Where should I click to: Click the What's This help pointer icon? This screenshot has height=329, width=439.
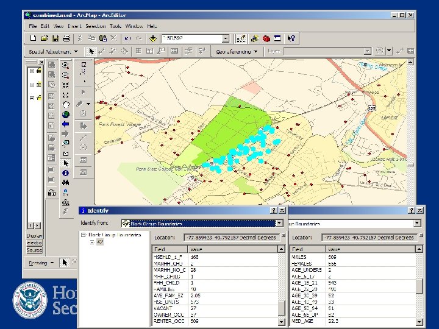point(291,38)
